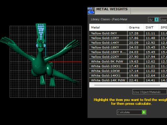
Task: Select the White Gold:14K PdW row
Action: 128,80
